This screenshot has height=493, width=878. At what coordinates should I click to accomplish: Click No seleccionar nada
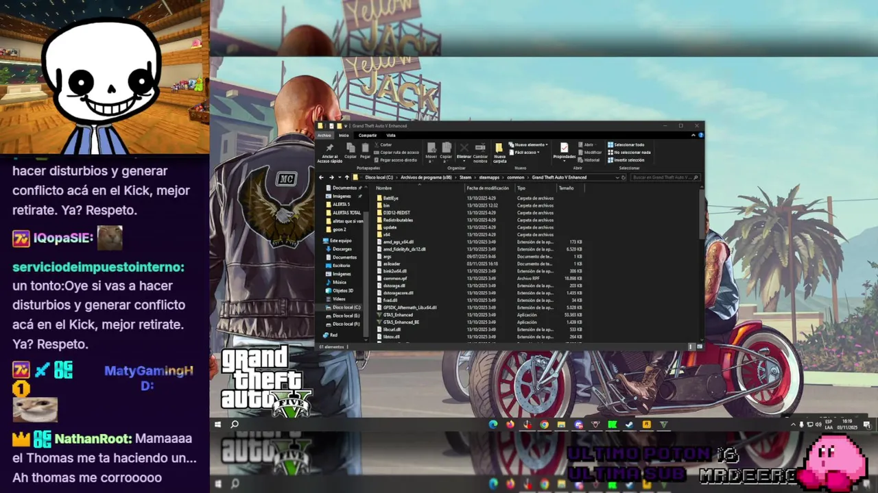[x=629, y=152]
